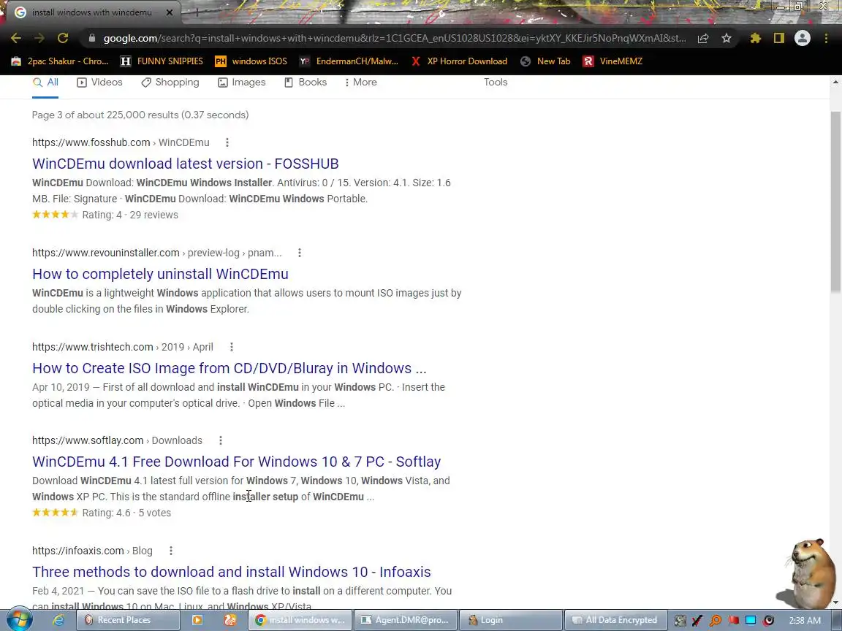The width and height of the screenshot is (842, 631).
Task: Open Recent Places taskbar window
Action: [x=127, y=620]
